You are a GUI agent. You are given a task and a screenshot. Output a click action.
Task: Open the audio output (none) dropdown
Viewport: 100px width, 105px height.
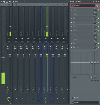pos(86,102)
